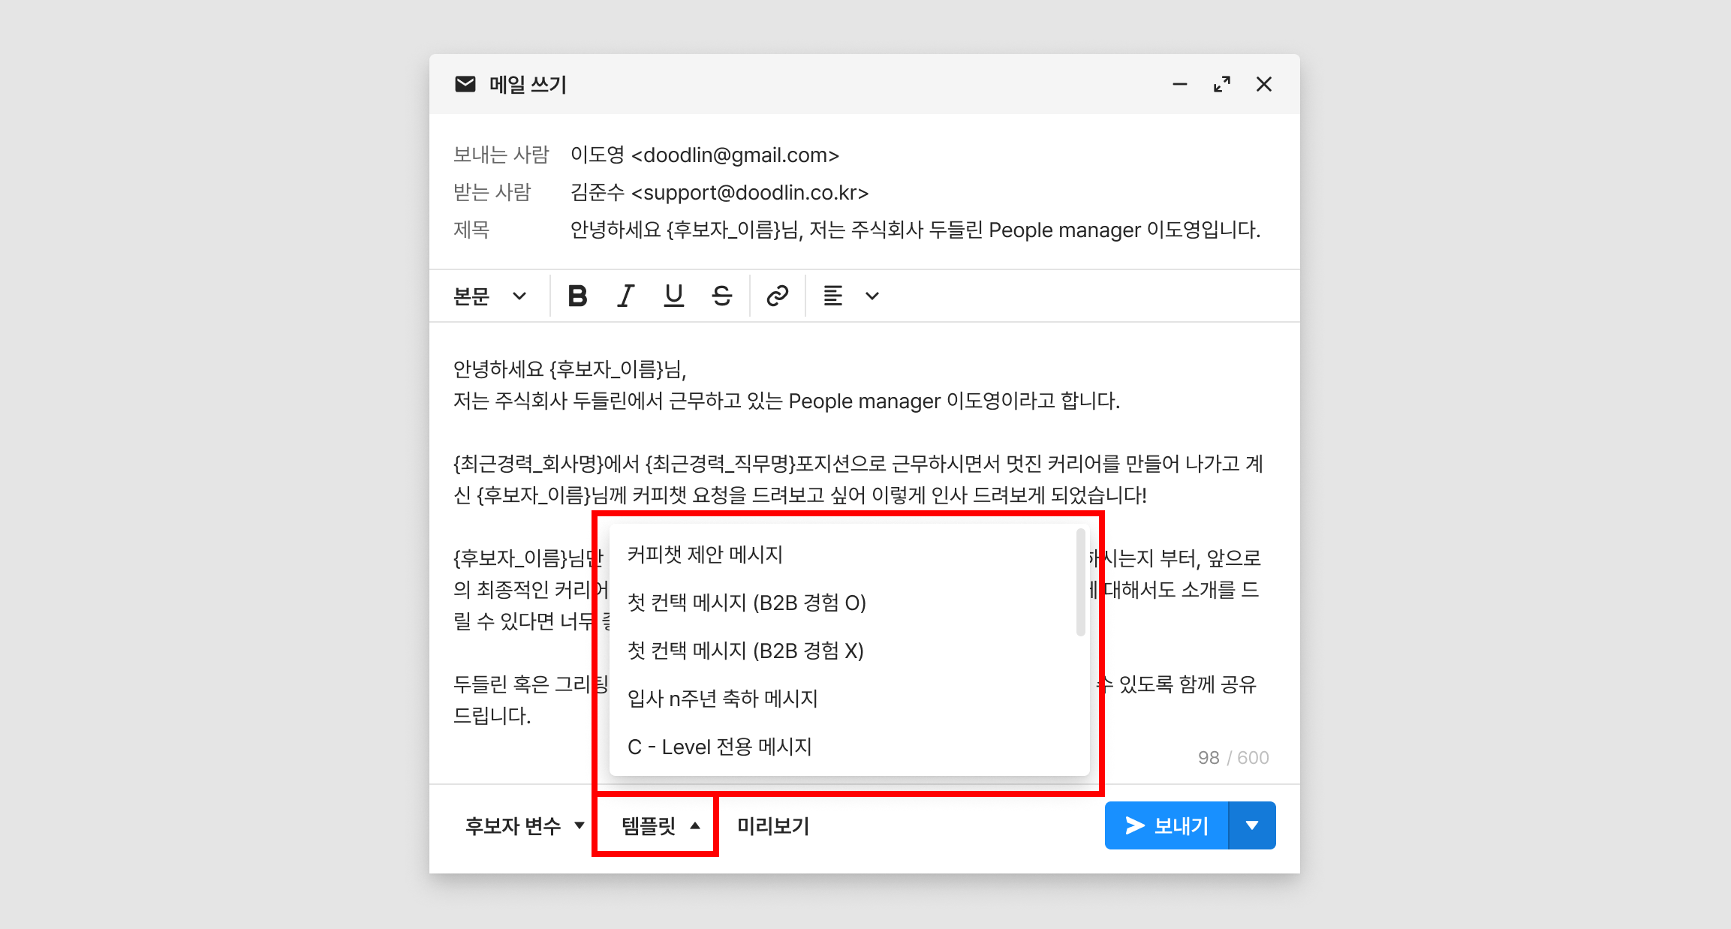Viewport: 1731px width, 929px height.
Task: Toggle bold formatting
Action: point(577,296)
